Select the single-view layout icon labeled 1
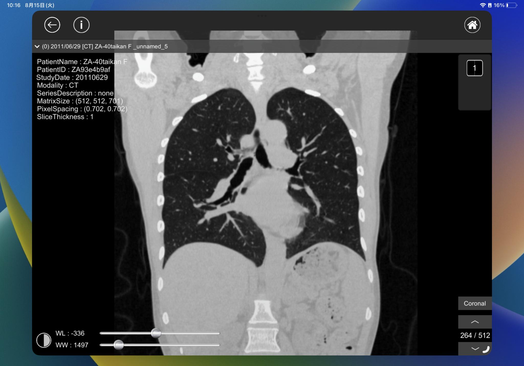 (x=474, y=68)
